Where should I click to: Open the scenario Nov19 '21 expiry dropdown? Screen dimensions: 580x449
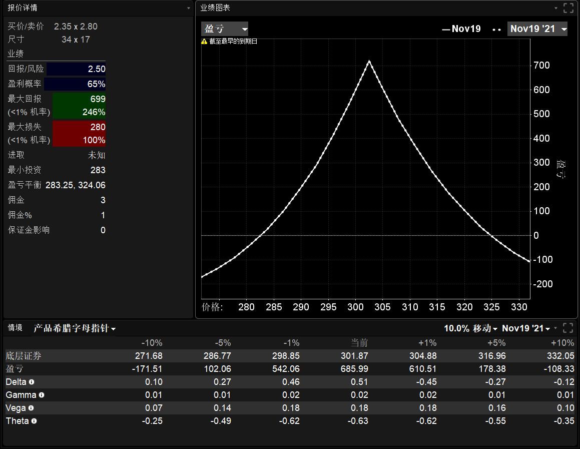[526, 329]
